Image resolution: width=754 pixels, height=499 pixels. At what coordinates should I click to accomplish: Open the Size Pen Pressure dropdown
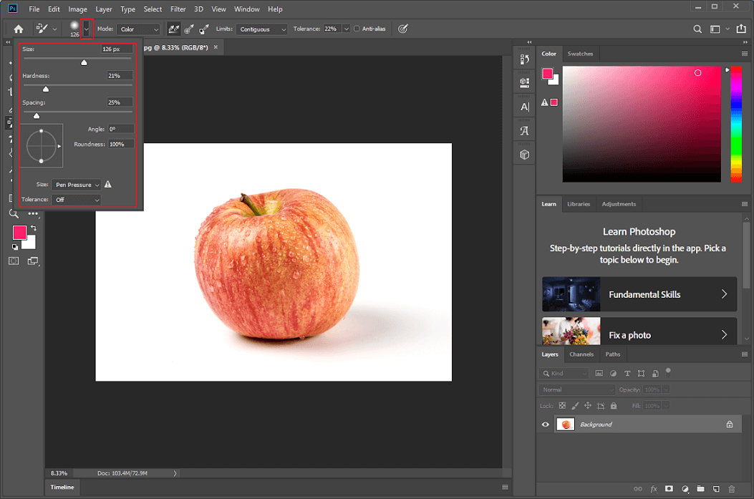coord(76,185)
